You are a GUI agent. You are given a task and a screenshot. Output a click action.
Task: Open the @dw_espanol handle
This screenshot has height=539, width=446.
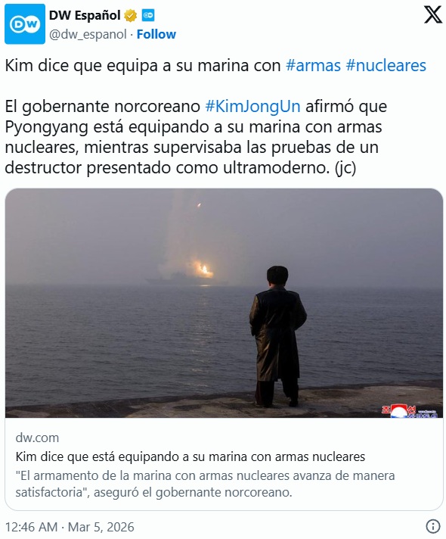pos(88,34)
